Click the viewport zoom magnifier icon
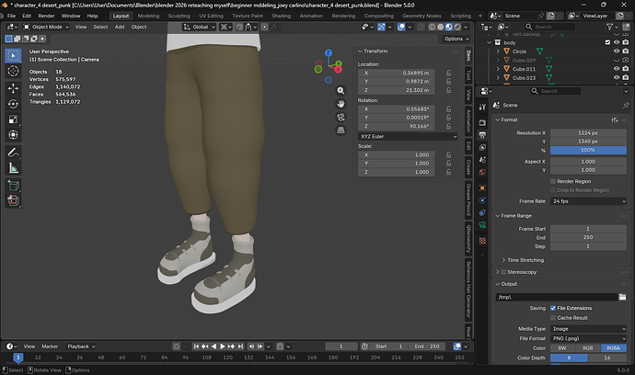The height and width of the screenshot is (375, 635). (341, 91)
